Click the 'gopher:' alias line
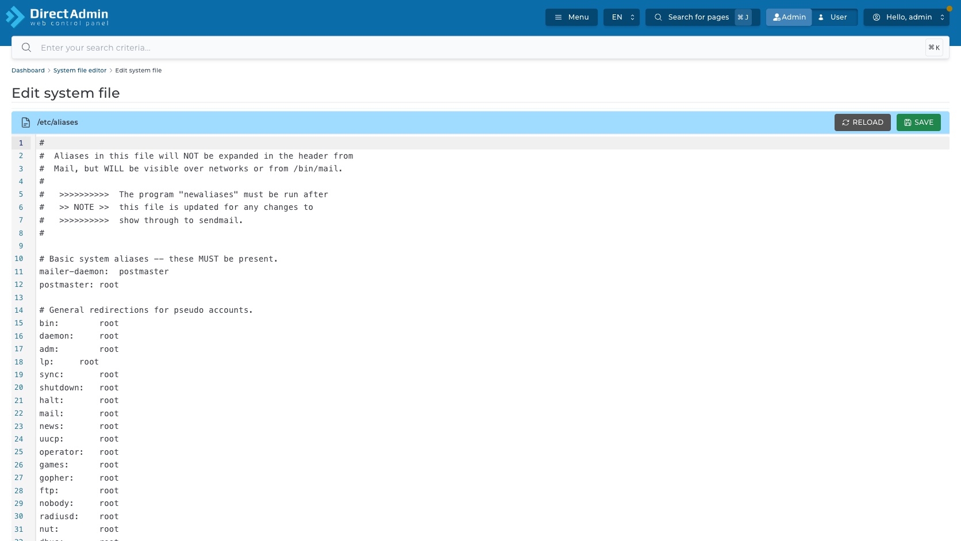961x541 pixels. coord(79,478)
